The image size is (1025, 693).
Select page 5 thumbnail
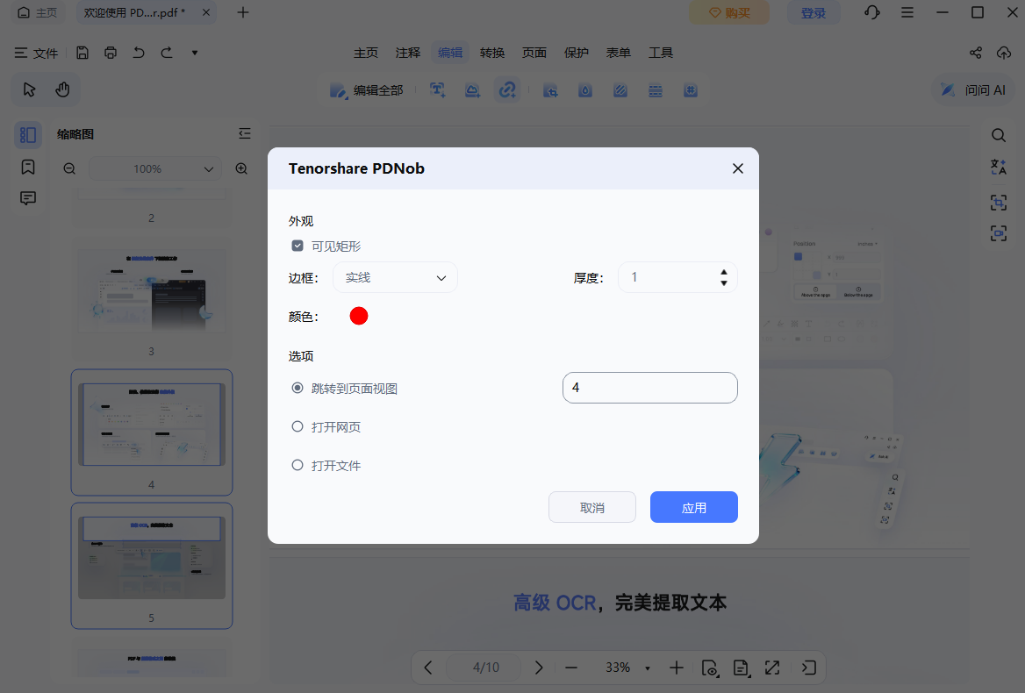[x=152, y=558]
